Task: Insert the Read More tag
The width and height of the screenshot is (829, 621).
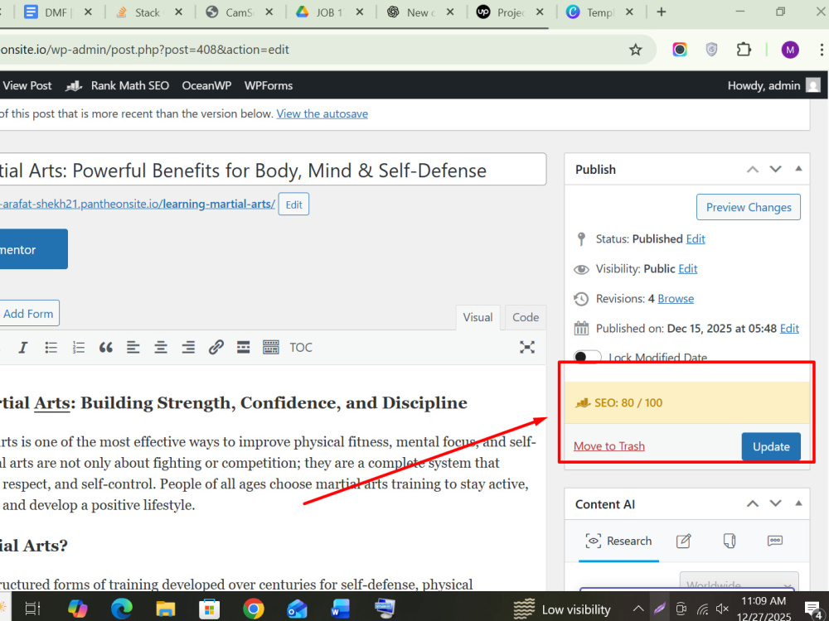Action: click(x=243, y=348)
